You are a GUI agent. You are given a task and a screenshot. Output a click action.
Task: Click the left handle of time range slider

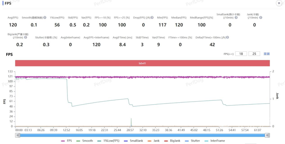click(18, 135)
